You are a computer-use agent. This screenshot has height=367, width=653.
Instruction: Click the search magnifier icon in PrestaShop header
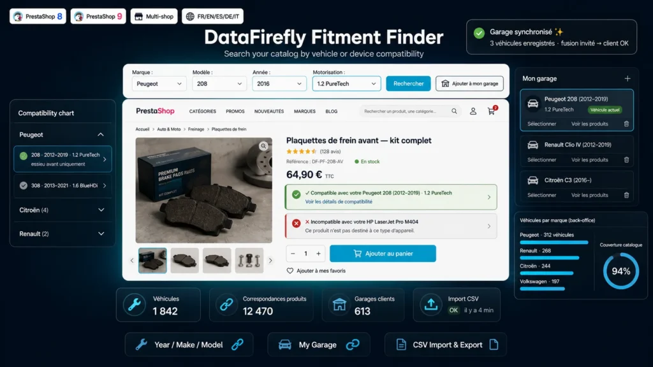(x=454, y=111)
